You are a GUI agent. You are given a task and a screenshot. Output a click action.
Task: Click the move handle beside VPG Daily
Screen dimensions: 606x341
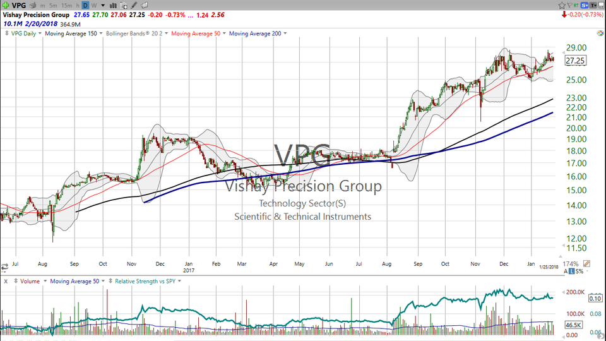[x=6, y=33]
